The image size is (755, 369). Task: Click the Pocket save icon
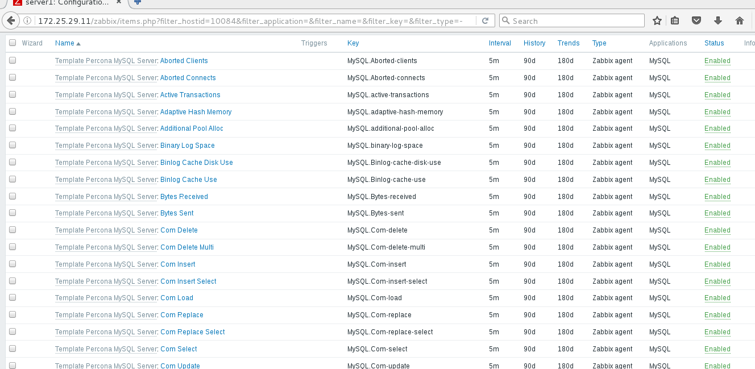(696, 21)
